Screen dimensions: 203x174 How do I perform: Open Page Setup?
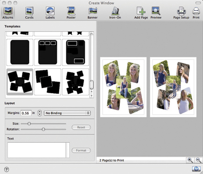(181, 13)
